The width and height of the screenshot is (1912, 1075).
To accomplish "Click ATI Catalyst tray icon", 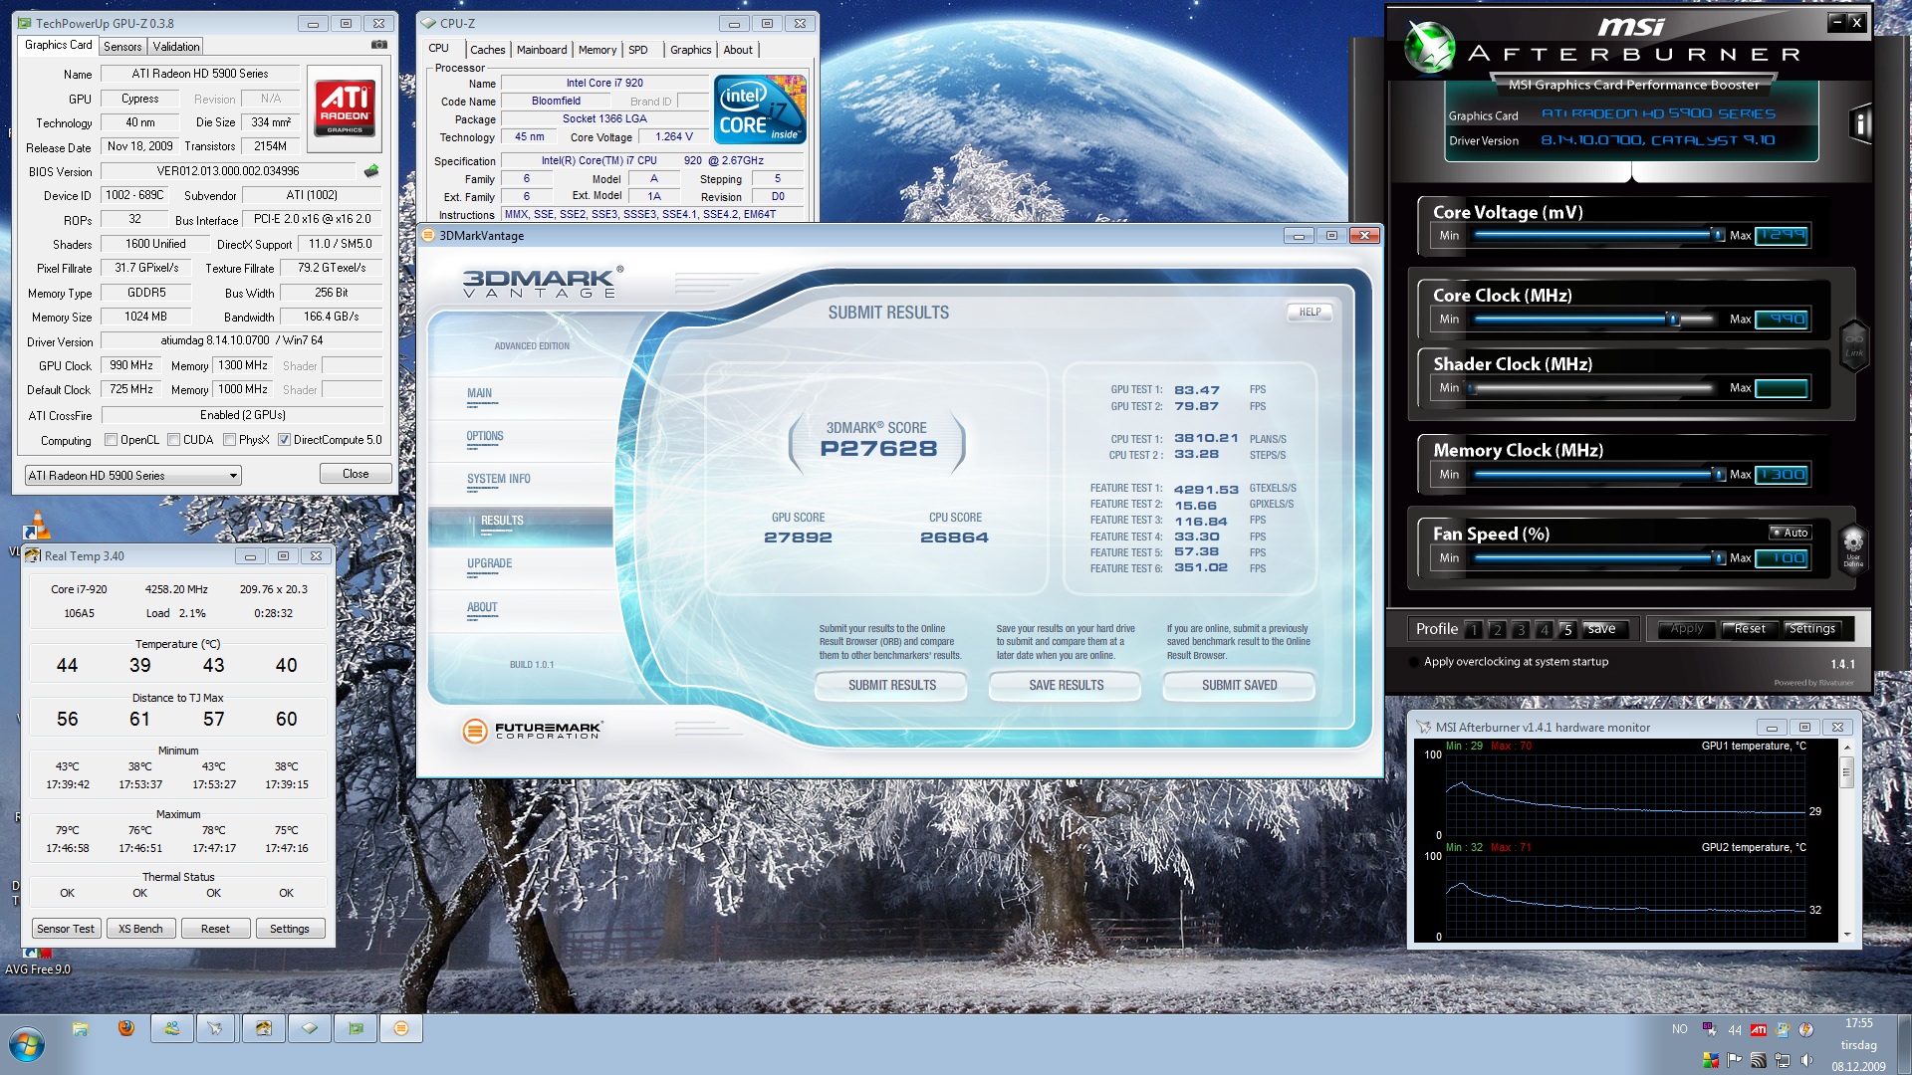I will pyautogui.click(x=1759, y=1030).
